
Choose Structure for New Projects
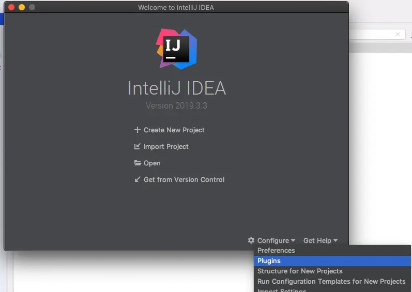[332, 271]
